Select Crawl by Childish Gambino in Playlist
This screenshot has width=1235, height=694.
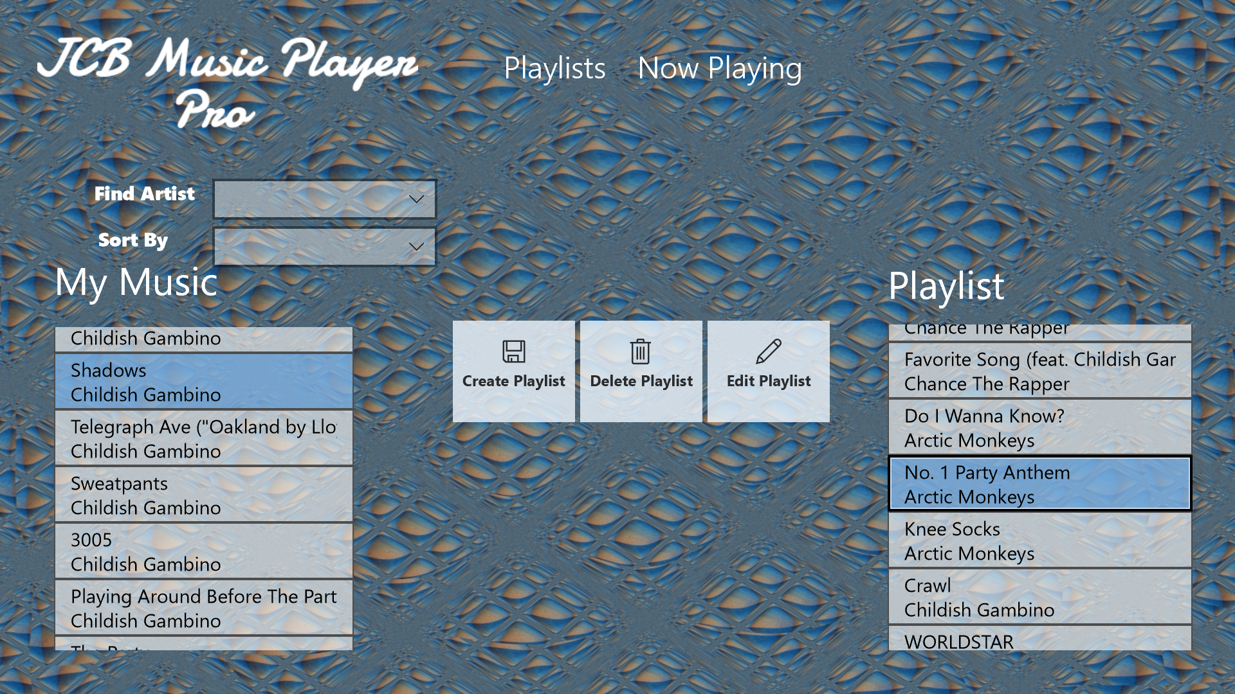1039,597
